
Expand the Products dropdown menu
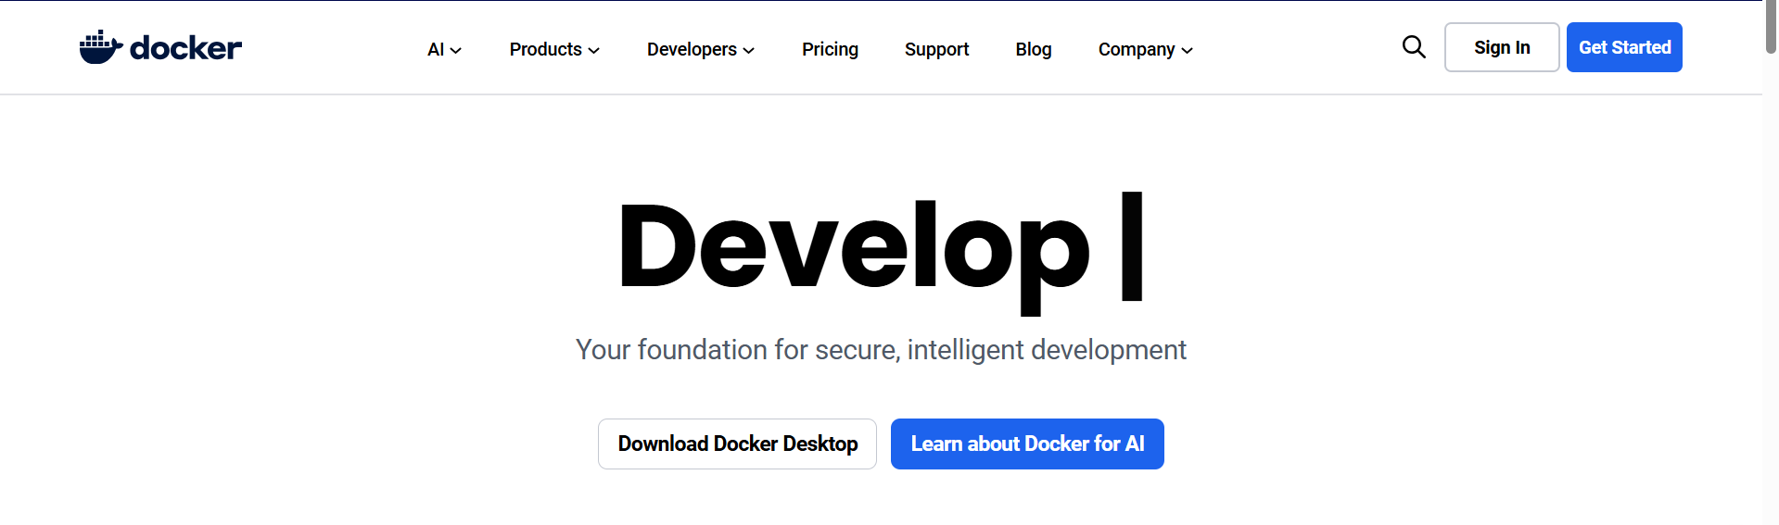(554, 49)
